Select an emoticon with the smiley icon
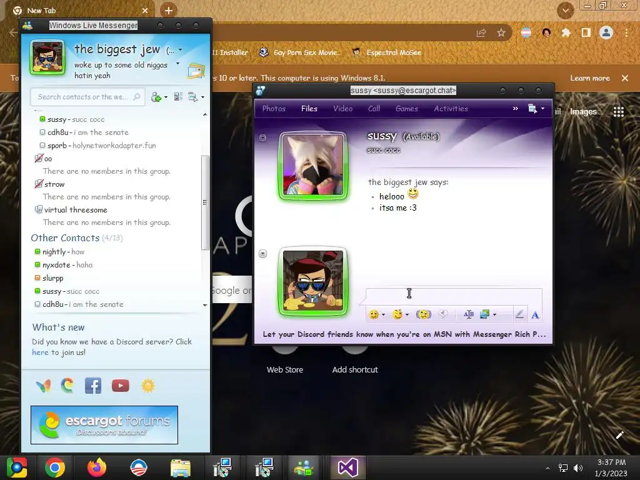 coord(374,314)
